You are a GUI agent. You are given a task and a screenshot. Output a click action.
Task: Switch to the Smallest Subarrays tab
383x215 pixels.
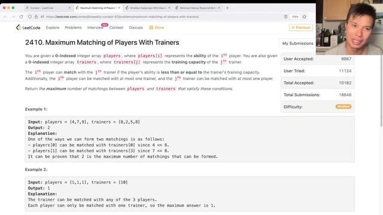(x=148, y=8)
